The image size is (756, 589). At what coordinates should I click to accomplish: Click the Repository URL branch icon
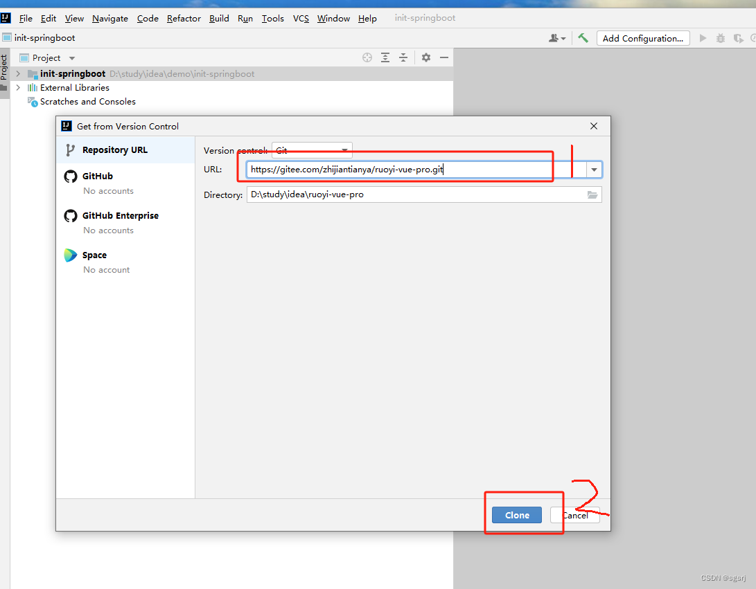point(71,150)
